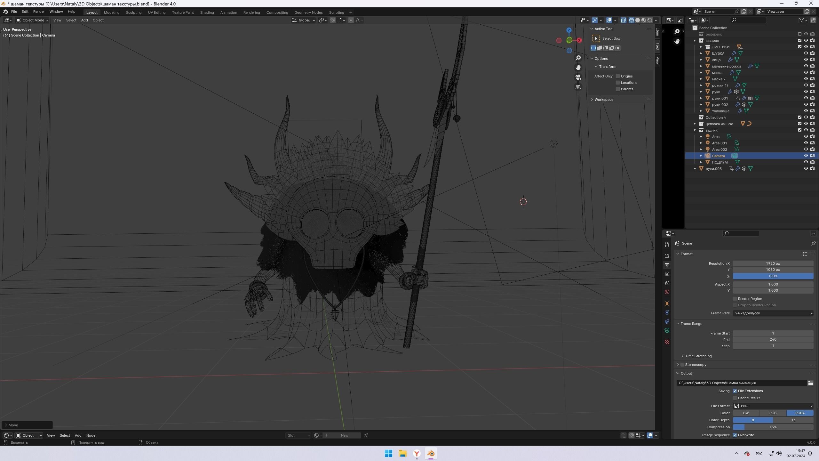819x461 pixels.
Task: Enable Affect Only Origins checkbox
Action: (618, 76)
